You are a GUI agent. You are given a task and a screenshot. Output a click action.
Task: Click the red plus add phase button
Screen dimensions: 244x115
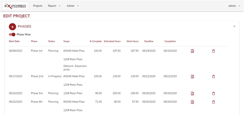click(12, 27)
